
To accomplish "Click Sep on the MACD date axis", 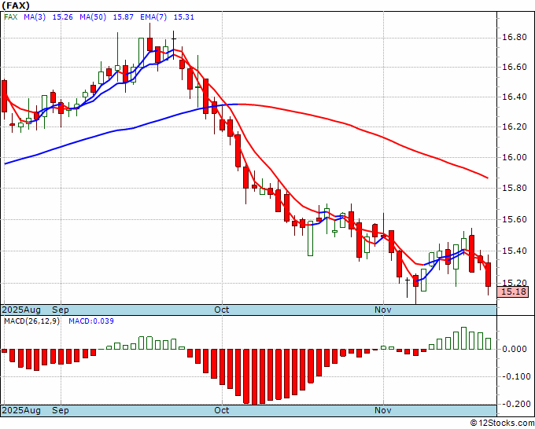I will [x=61, y=410].
